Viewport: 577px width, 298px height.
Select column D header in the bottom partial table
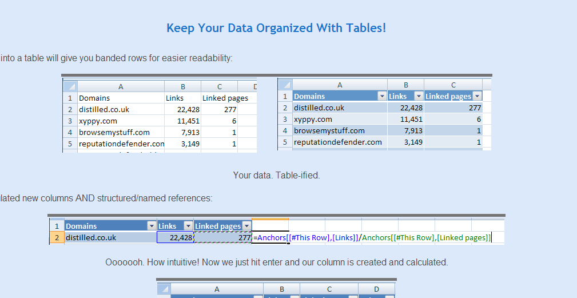tap(376, 289)
